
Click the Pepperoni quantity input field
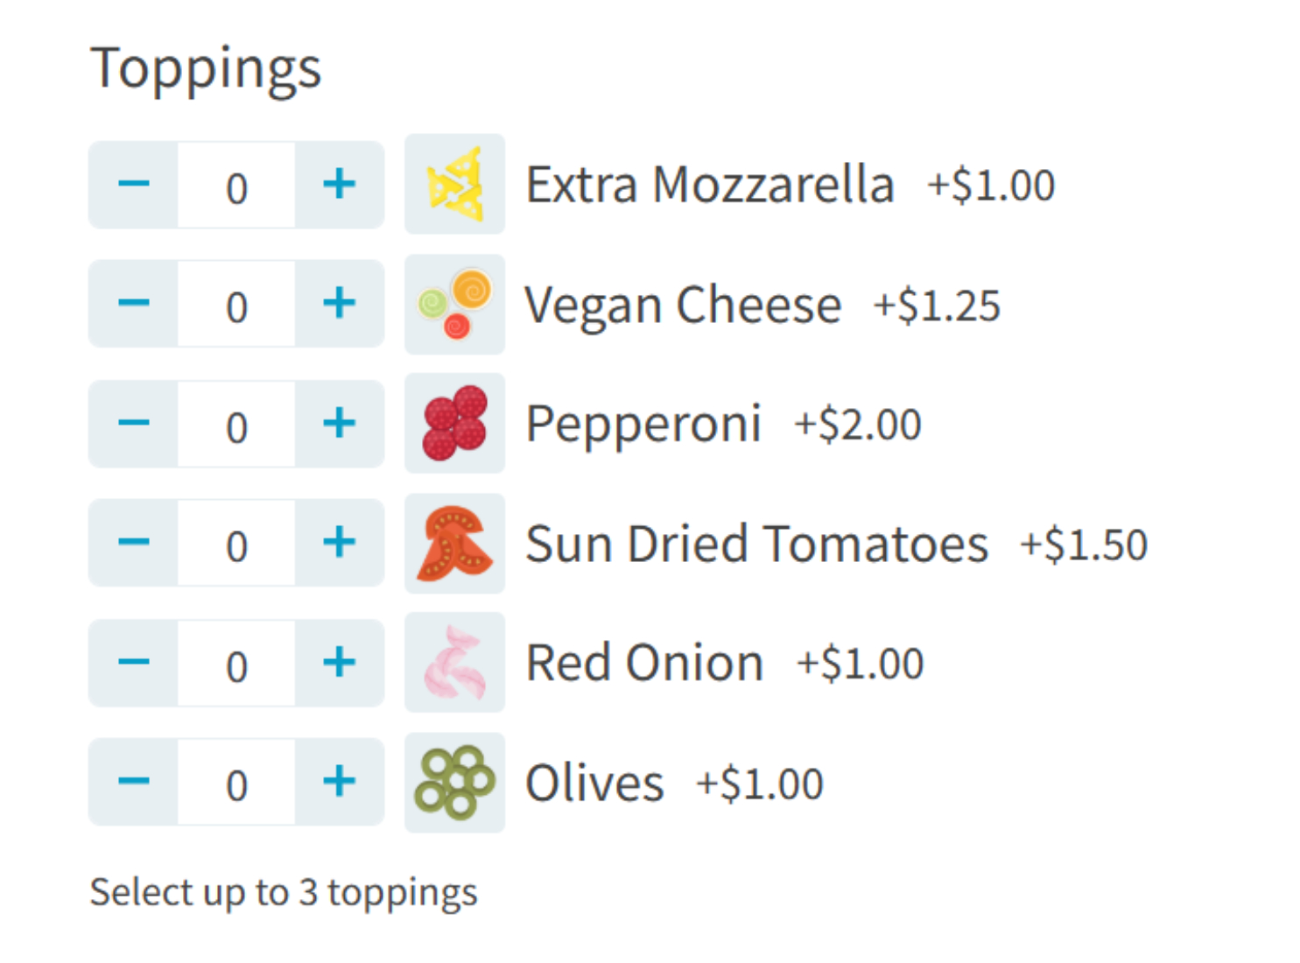(236, 425)
